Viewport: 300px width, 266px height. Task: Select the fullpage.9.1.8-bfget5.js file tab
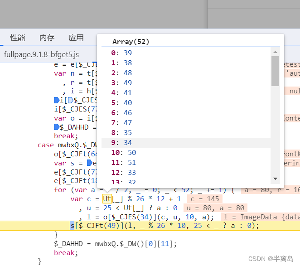(x=41, y=54)
